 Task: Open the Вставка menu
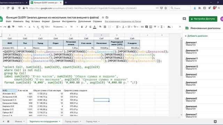pyautogui.click(x=36, y=22)
